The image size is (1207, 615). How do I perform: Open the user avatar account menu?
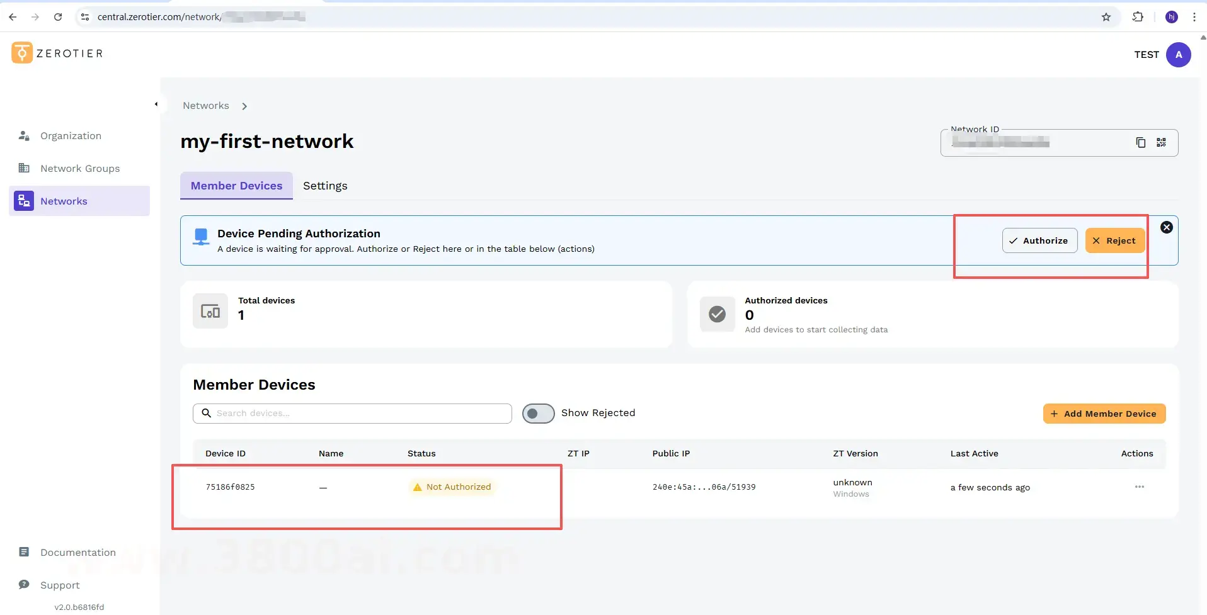pyautogui.click(x=1178, y=55)
